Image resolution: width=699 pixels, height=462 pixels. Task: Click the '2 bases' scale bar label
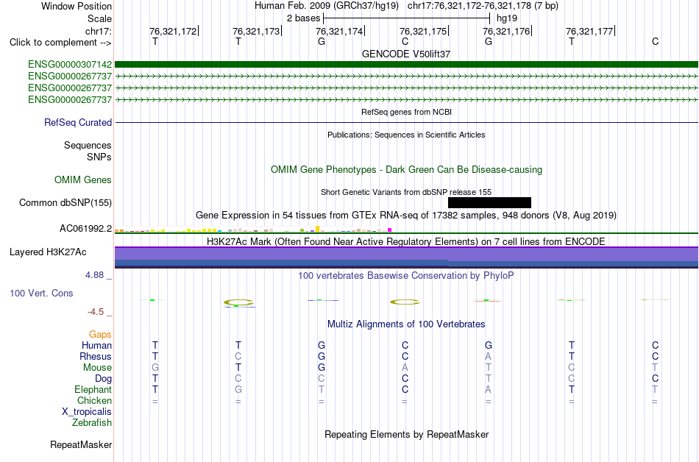(303, 18)
